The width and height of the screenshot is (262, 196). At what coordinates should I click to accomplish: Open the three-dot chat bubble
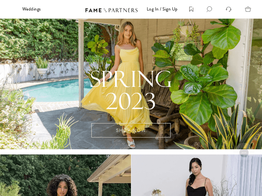[x=244, y=152]
